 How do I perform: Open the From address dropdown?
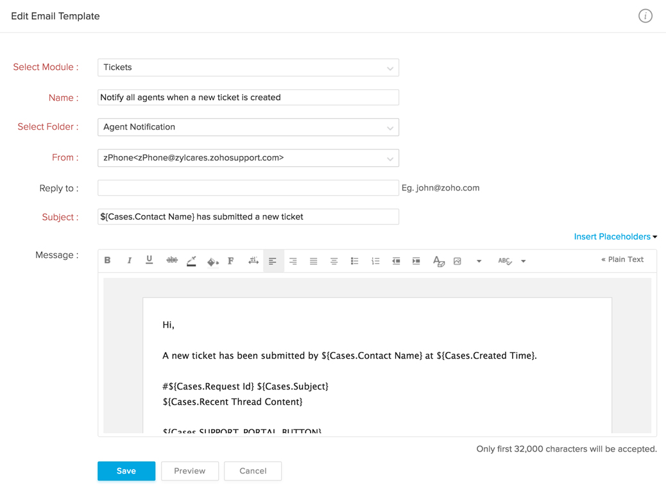pos(248,158)
